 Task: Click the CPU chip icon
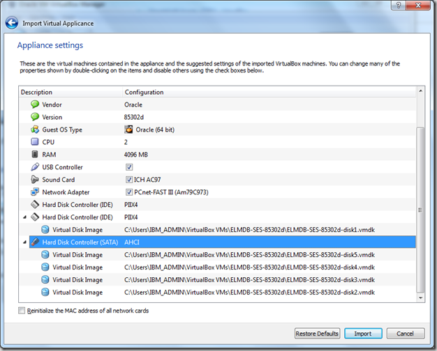pyautogui.click(x=35, y=142)
